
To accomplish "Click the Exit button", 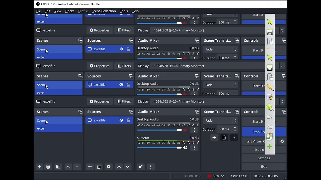I will click(264, 166).
